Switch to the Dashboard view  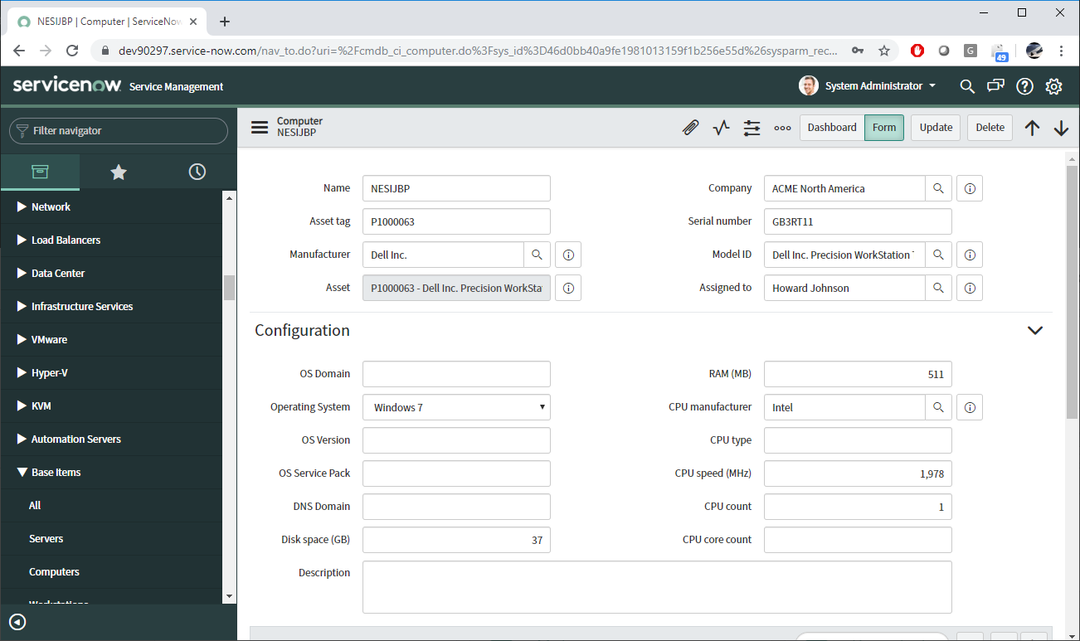pos(831,127)
